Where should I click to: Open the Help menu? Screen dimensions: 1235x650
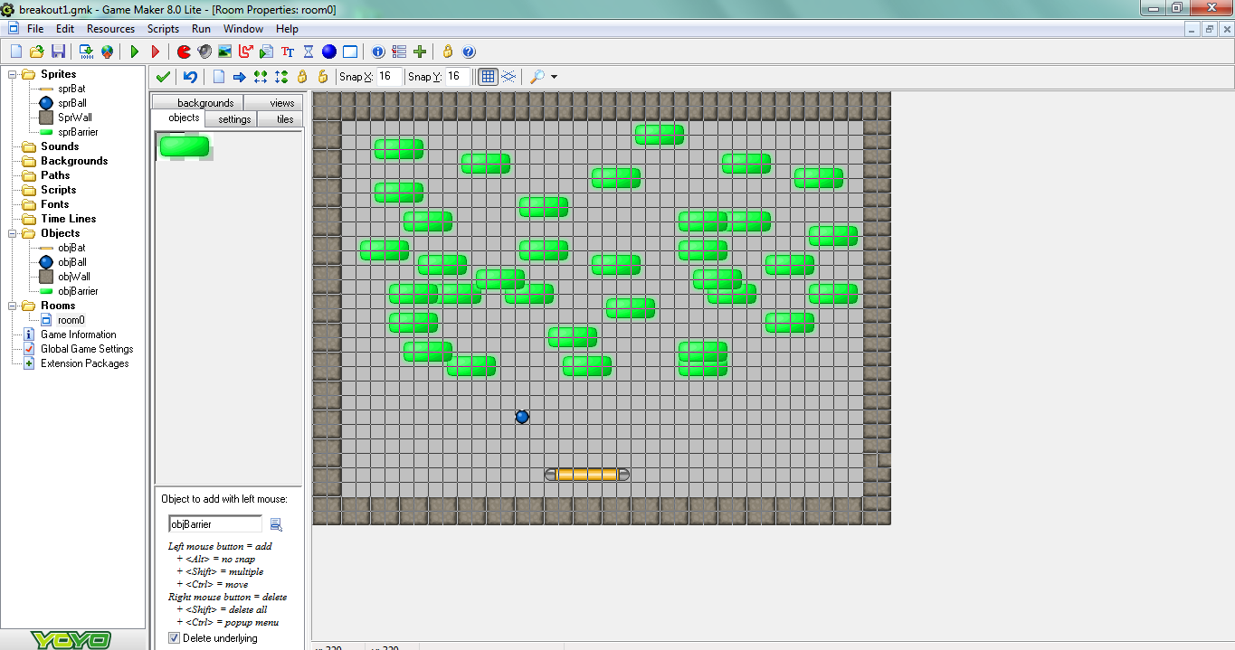(x=287, y=29)
